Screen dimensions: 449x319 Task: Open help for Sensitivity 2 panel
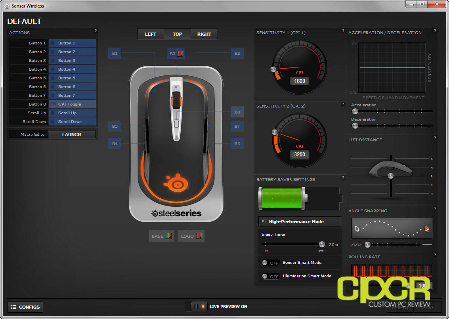click(x=343, y=104)
